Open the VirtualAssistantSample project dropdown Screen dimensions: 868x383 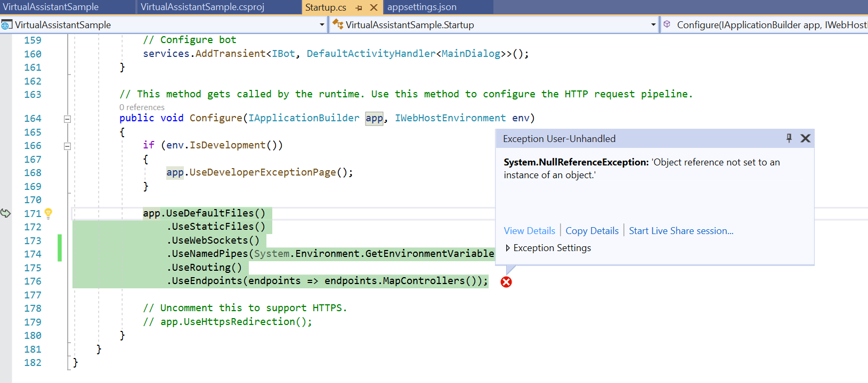[x=322, y=25]
